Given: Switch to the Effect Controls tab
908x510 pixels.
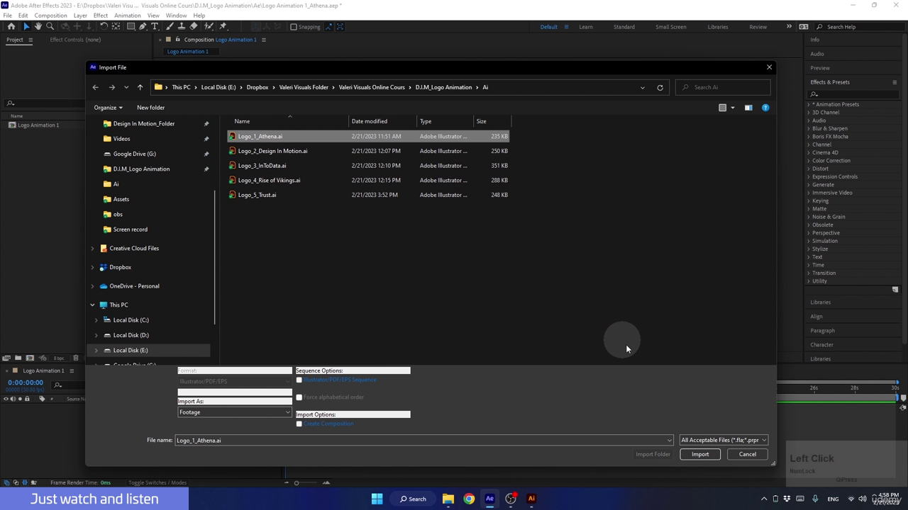Looking at the screenshot, I should tap(75, 40).
